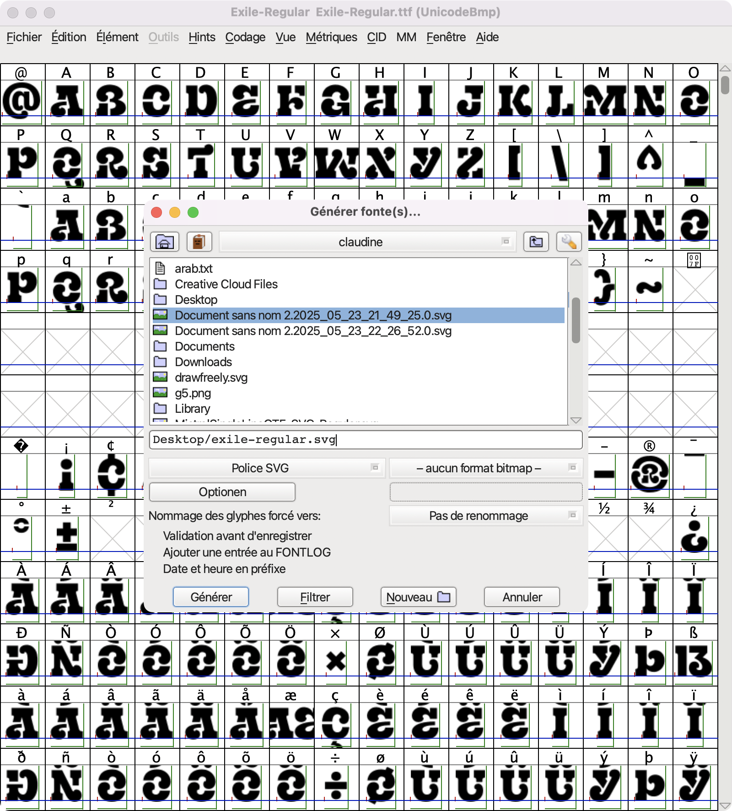This screenshot has height=811, width=732.
Task: Open the aucun format bitmap dropdown
Action: click(486, 468)
